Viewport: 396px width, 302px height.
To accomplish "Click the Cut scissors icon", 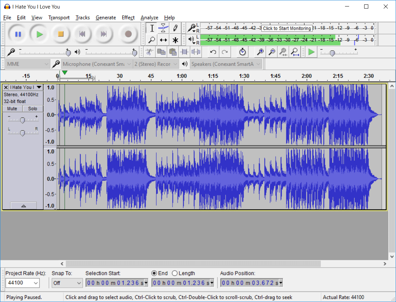I will click(x=150, y=52).
